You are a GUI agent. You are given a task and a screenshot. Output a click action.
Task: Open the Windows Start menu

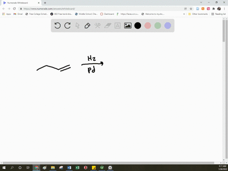point(4,168)
